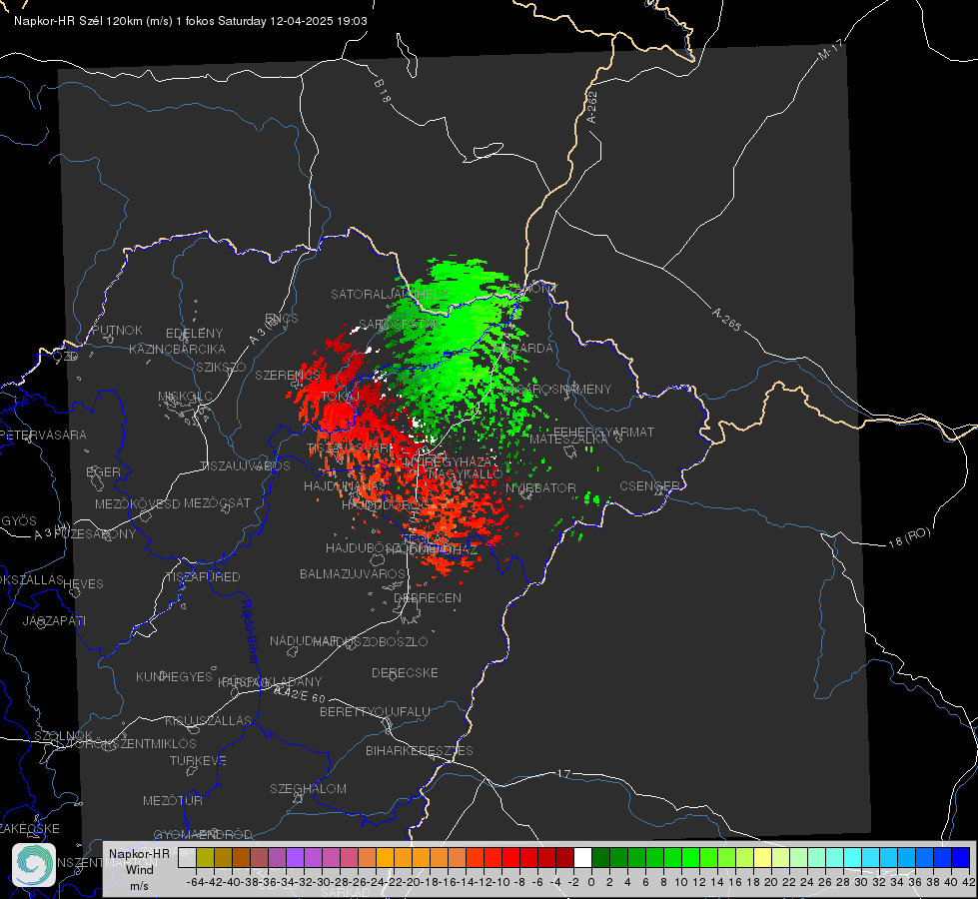978x899 pixels.
Task: Select the KISÚJSZÁLLÁS label
Action: tap(208, 720)
